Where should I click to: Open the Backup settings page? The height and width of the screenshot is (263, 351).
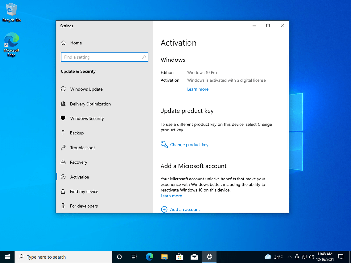tap(77, 133)
